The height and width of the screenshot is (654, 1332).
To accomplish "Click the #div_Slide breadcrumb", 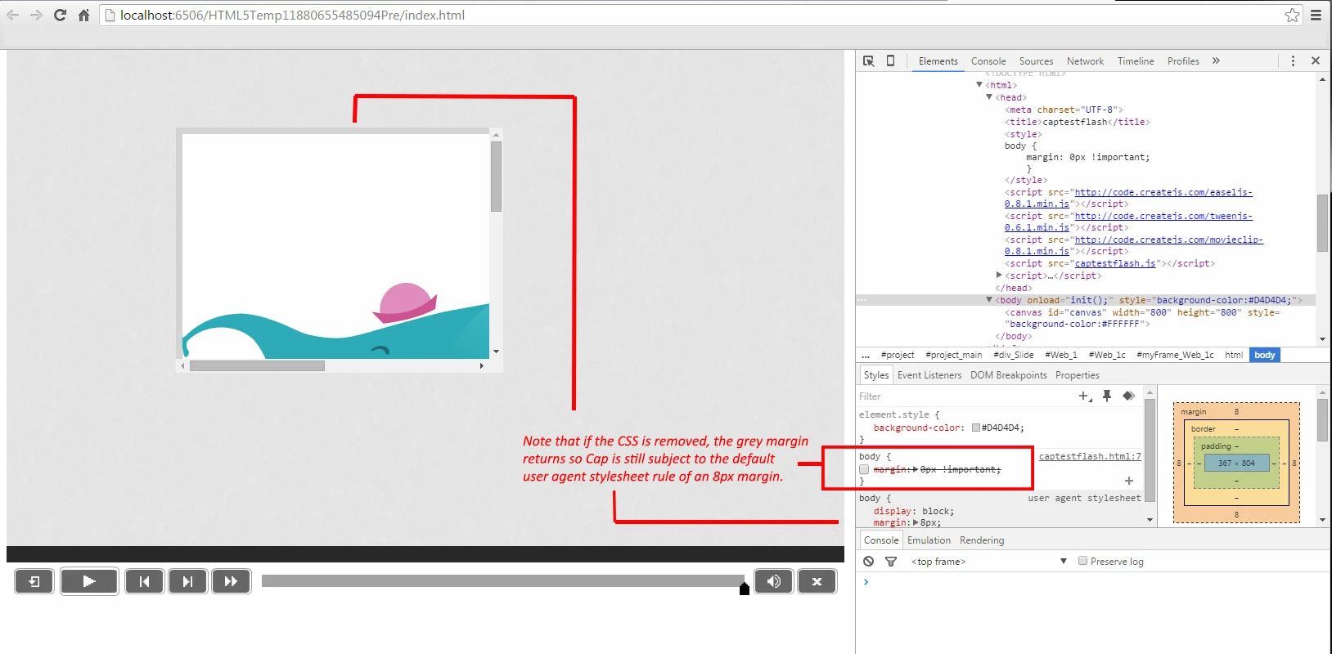I will 1014,355.
